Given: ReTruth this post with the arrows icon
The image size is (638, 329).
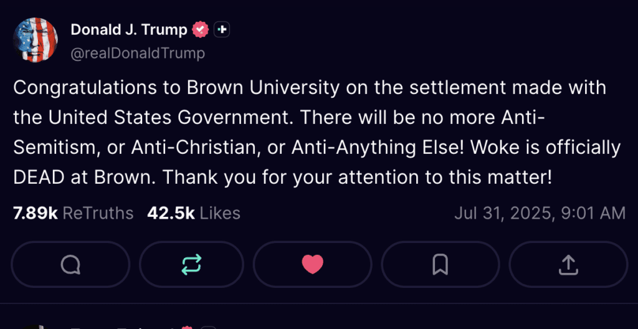Looking at the screenshot, I should point(191,264).
